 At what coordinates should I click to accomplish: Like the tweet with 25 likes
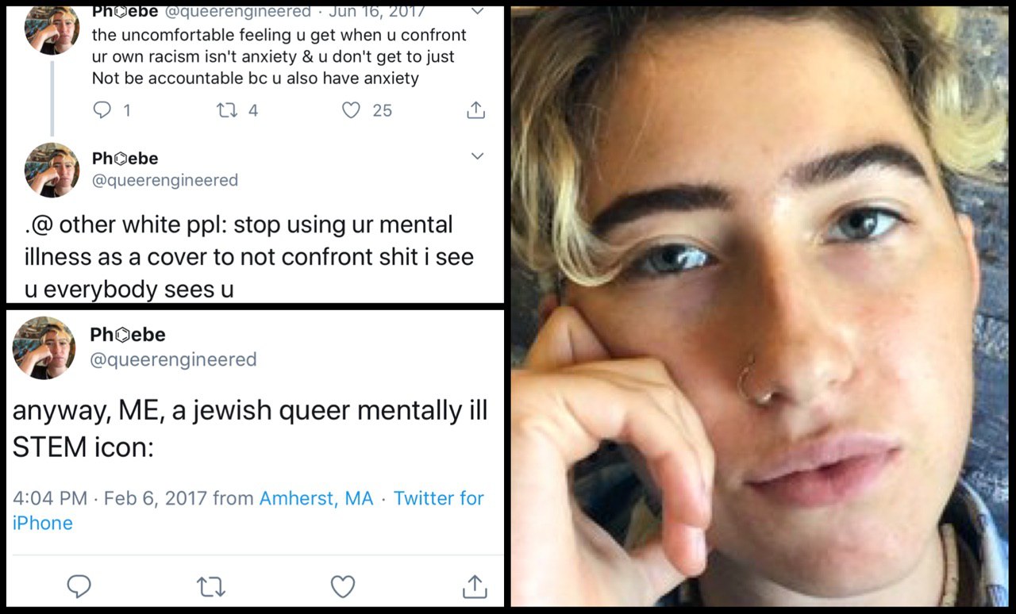[x=351, y=110]
